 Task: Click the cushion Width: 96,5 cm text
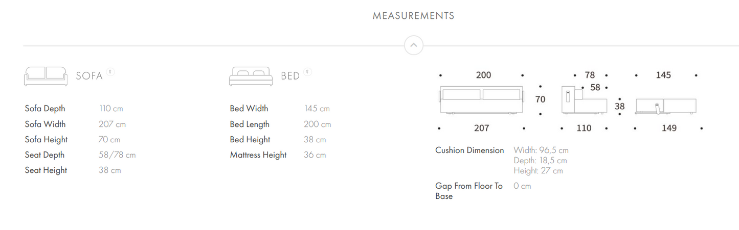pos(541,150)
